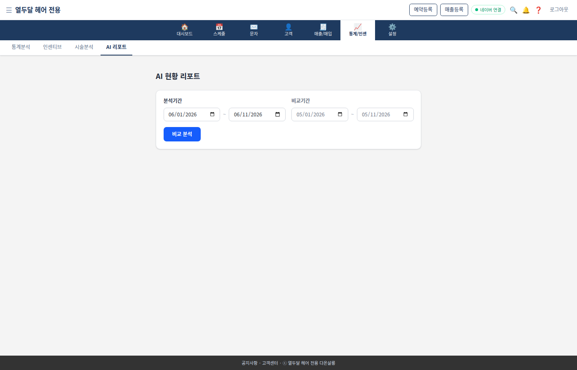Open calendar picker for 06/11/2026 end date
This screenshot has height=370, width=577.
click(x=277, y=114)
